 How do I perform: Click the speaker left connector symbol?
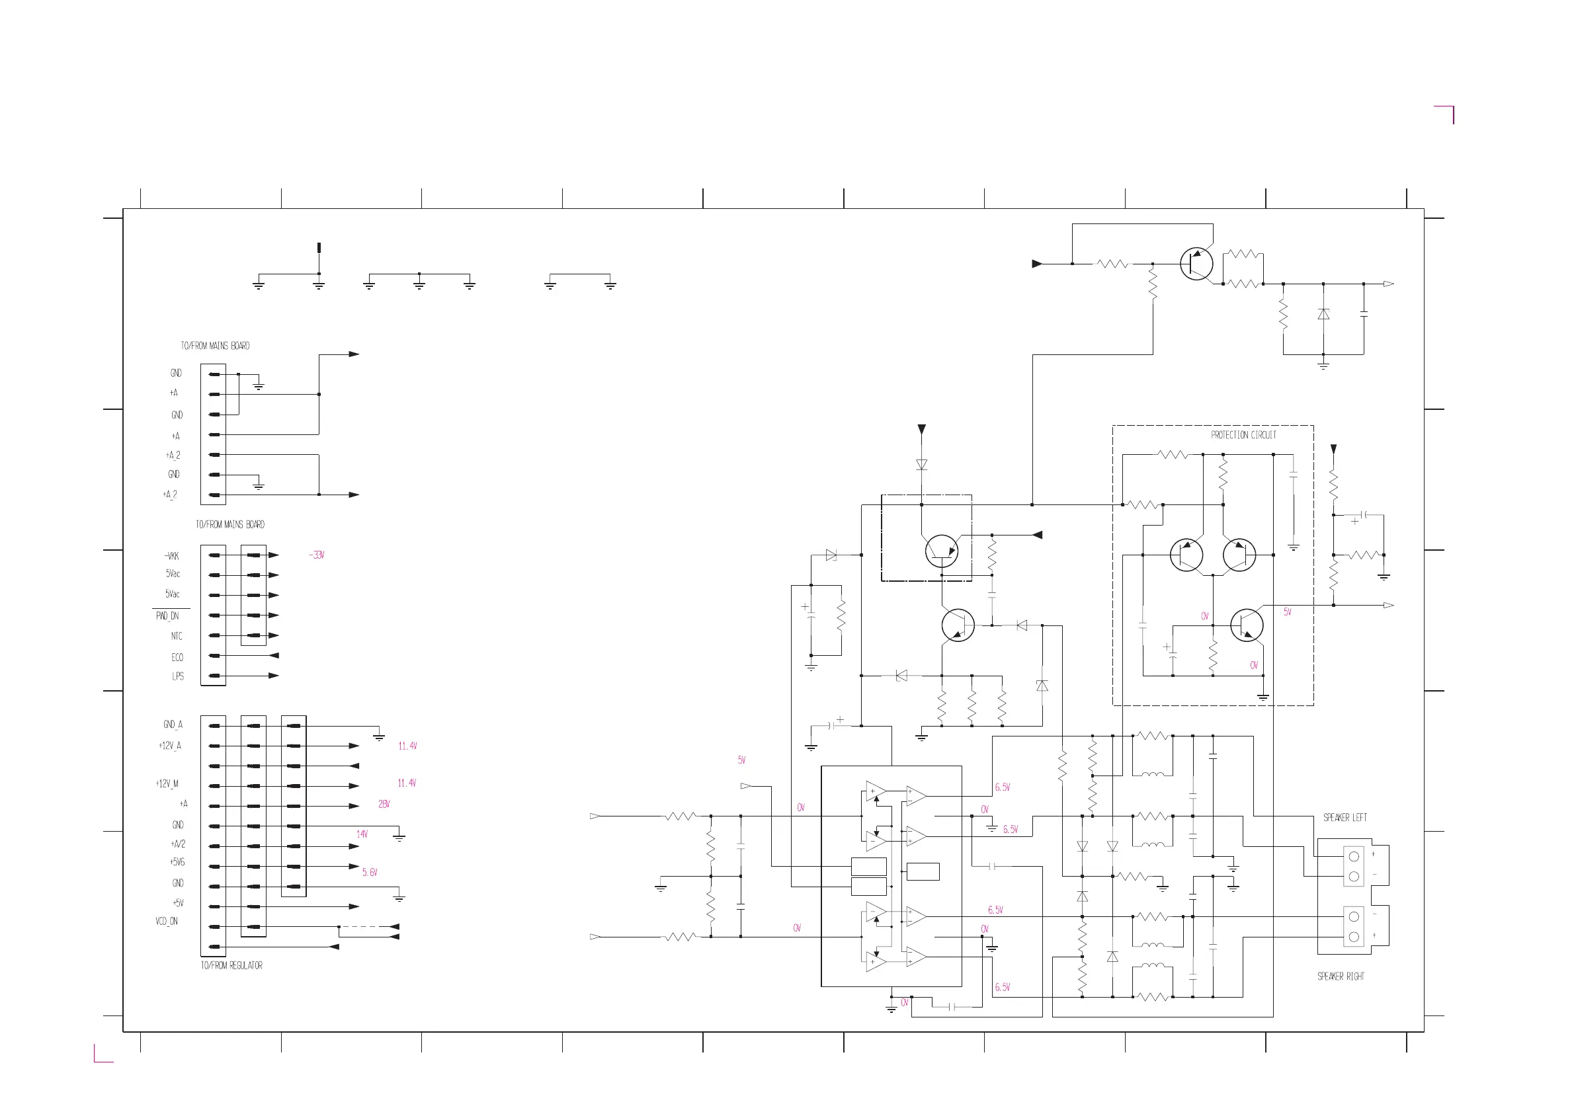(x=1353, y=866)
